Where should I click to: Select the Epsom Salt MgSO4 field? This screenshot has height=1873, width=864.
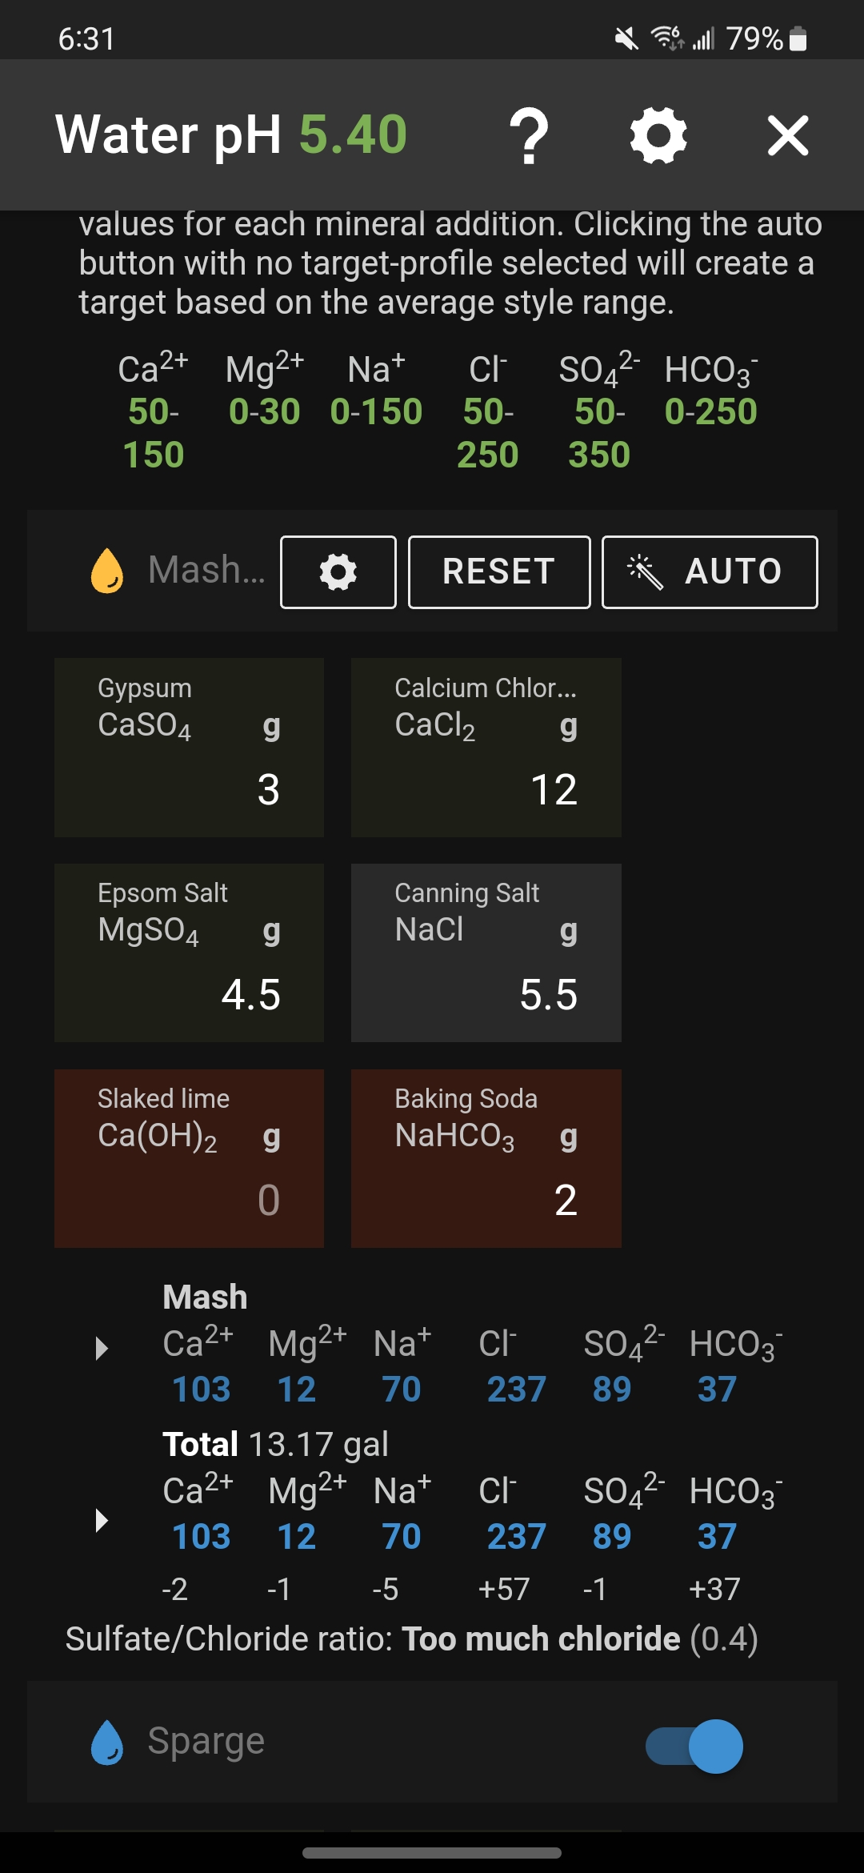click(190, 953)
